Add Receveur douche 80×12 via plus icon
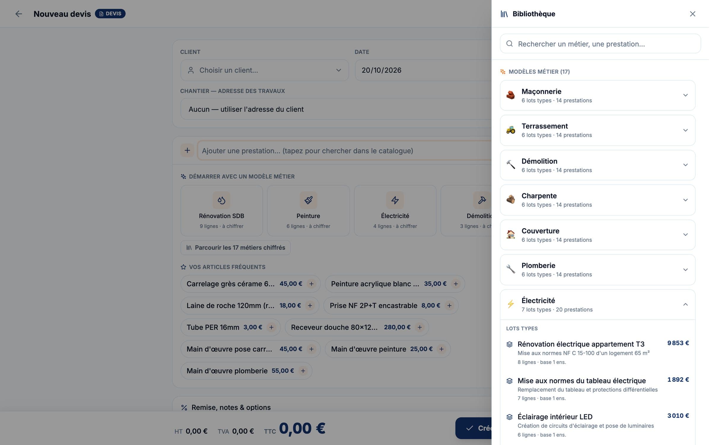 [419, 327]
